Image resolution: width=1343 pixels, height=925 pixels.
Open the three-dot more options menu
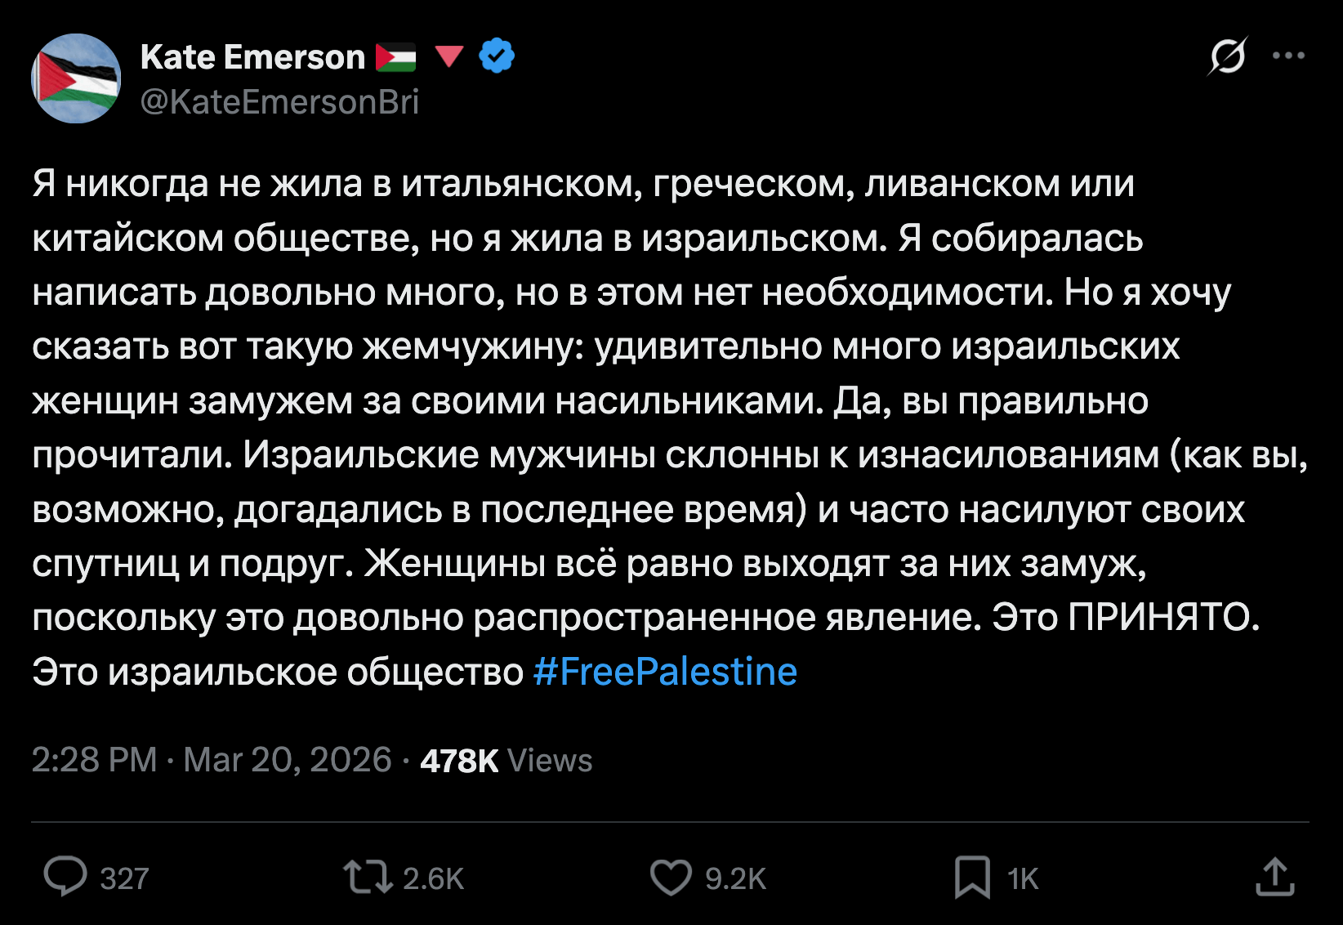click(x=1288, y=56)
